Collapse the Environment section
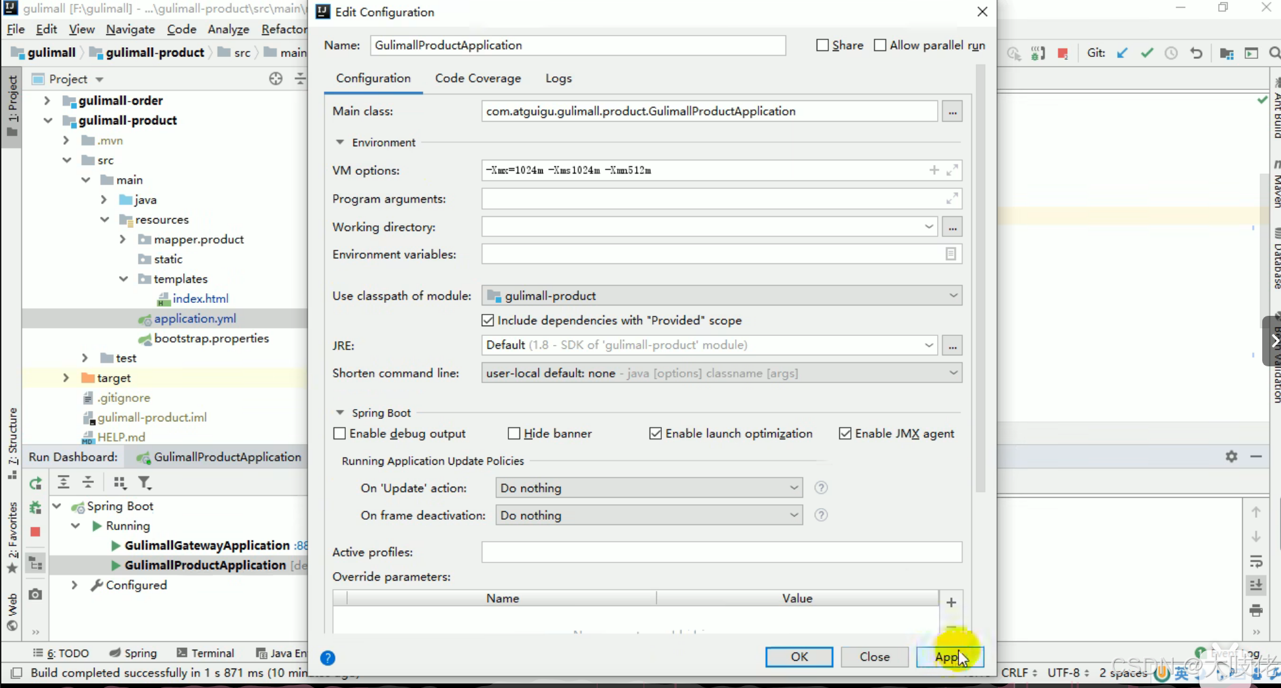The width and height of the screenshot is (1281, 688). click(x=340, y=142)
